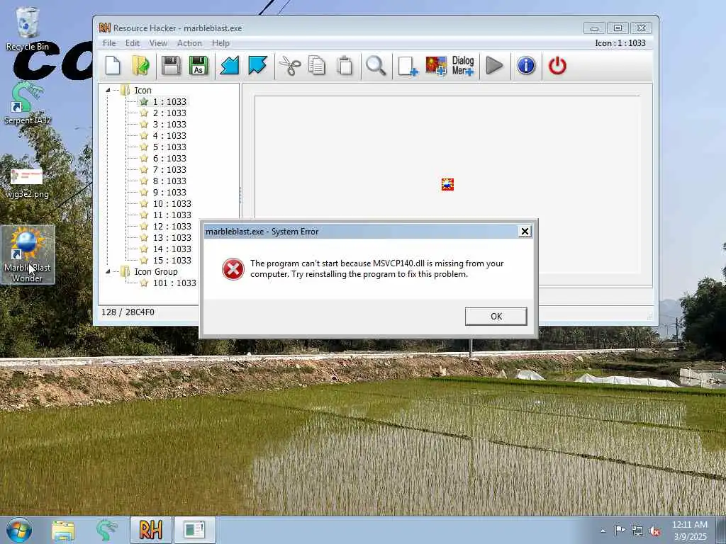Click the taskbar clock showing 12:11 AM
The height and width of the screenshot is (544, 726).
pos(690,531)
